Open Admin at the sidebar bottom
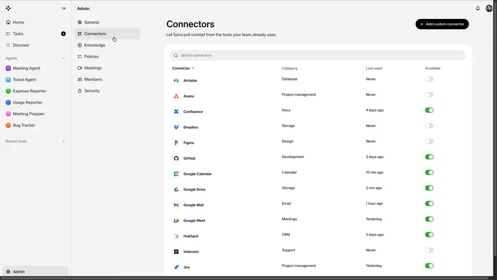497x280 pixels. 35,272
